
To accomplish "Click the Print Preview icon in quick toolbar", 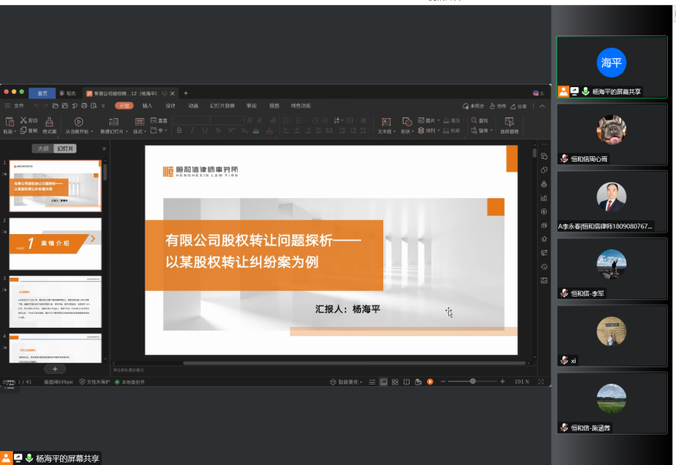I will tap(94, 105).
